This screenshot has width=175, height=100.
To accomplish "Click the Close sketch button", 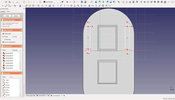I will pos(16,16).
